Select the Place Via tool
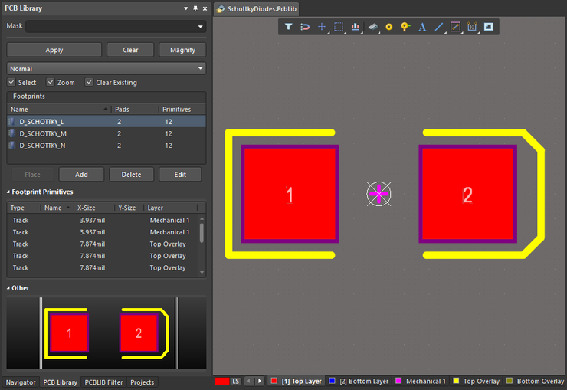 405,27
